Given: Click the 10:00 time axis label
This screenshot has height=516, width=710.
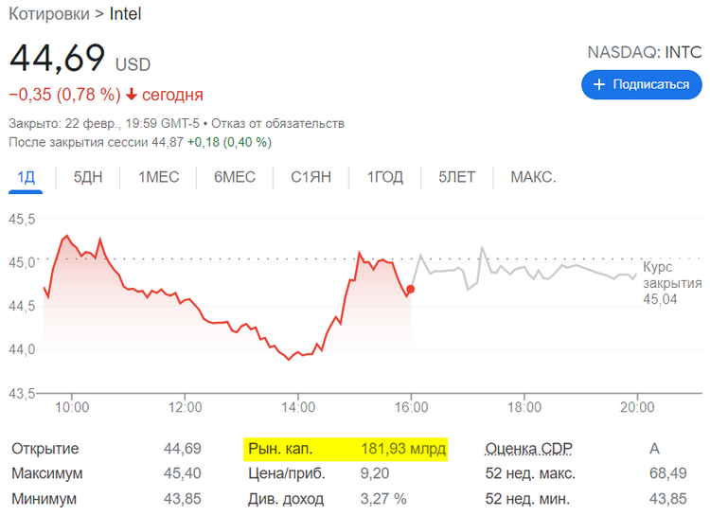Looking at the screenshot, I should click(72, 407).
